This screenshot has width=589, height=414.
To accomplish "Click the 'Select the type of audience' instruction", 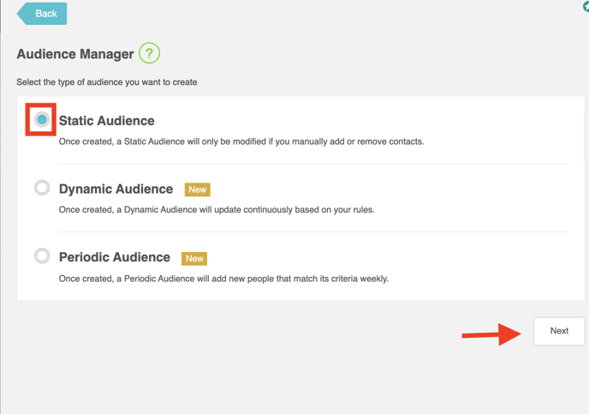I will coord(107,82).
